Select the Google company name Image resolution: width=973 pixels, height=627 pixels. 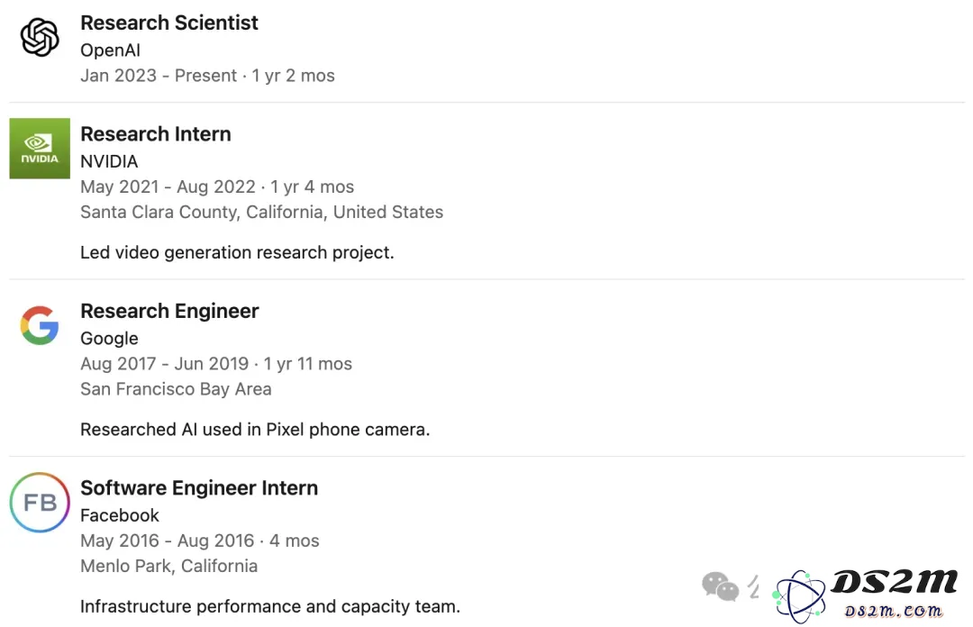click(x=109, y=339)
